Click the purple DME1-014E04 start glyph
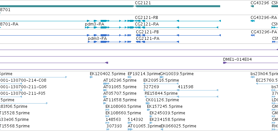Screen dimensions: 278x131 [x=225, y=63]
